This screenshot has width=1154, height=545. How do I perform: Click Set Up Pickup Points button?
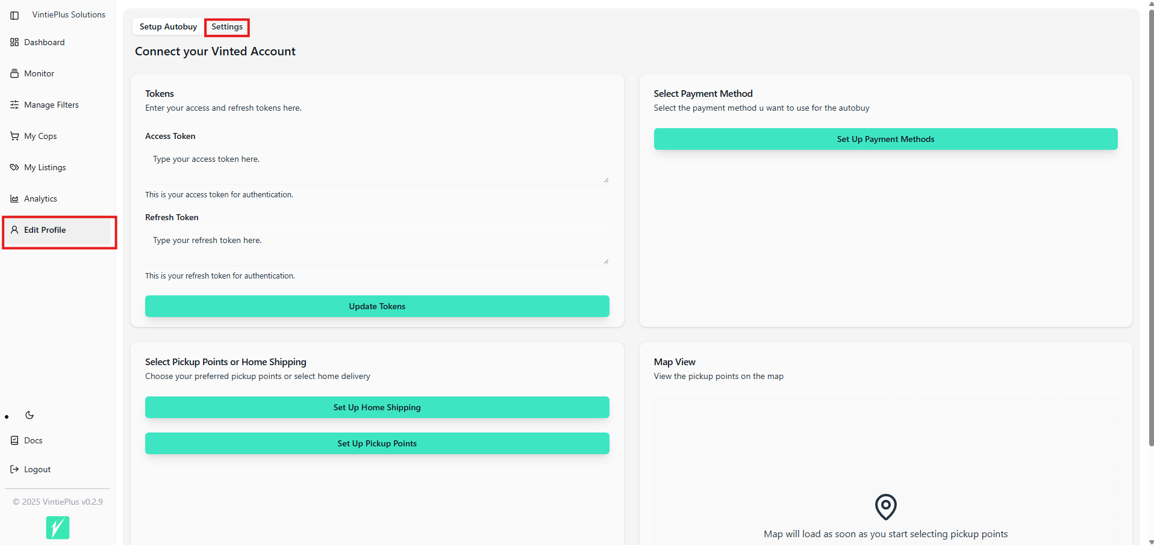377,443
